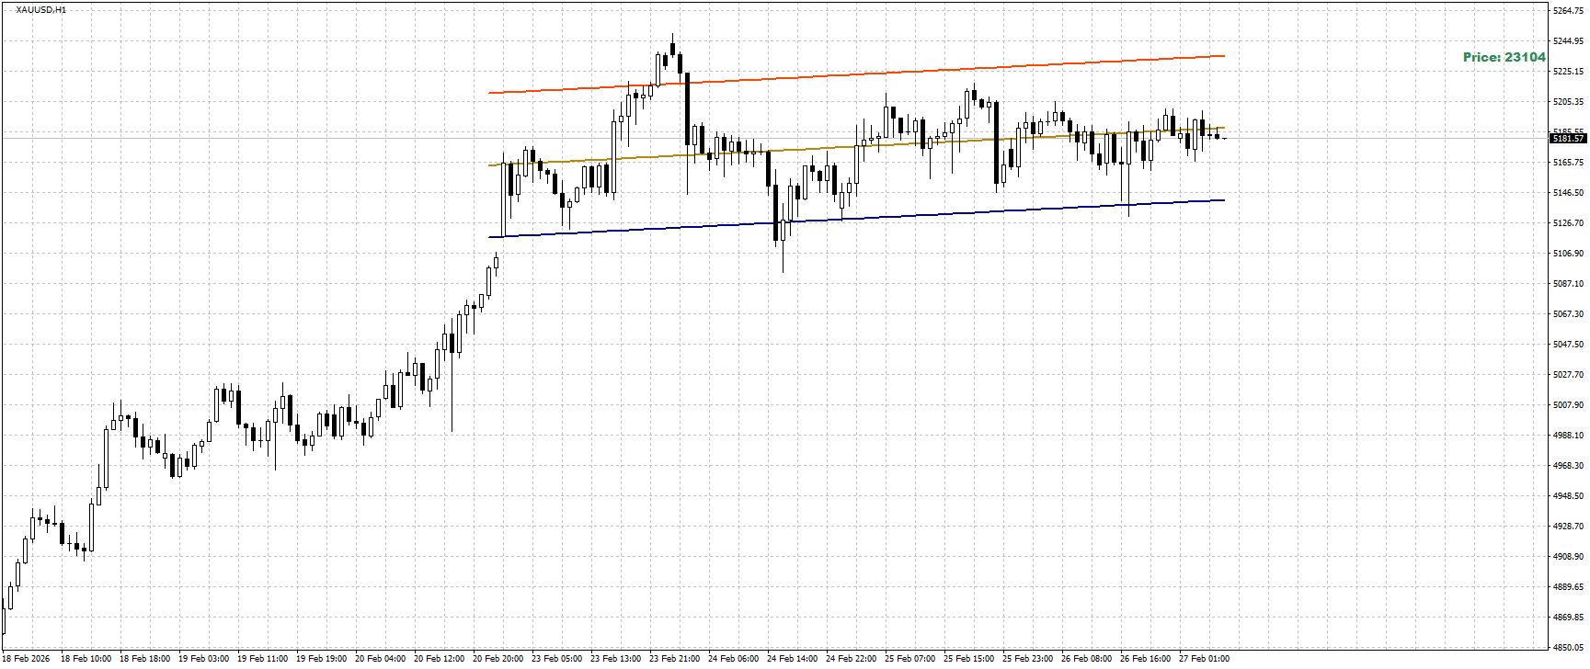
Task: Click the 5007.90 price scale label
Action: 1569,405
